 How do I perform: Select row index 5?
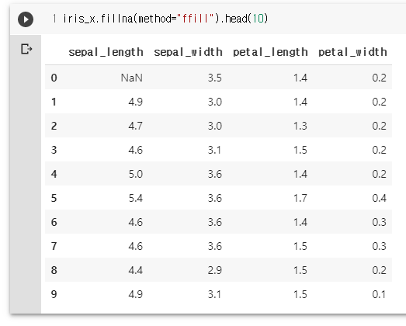[54, 198]
